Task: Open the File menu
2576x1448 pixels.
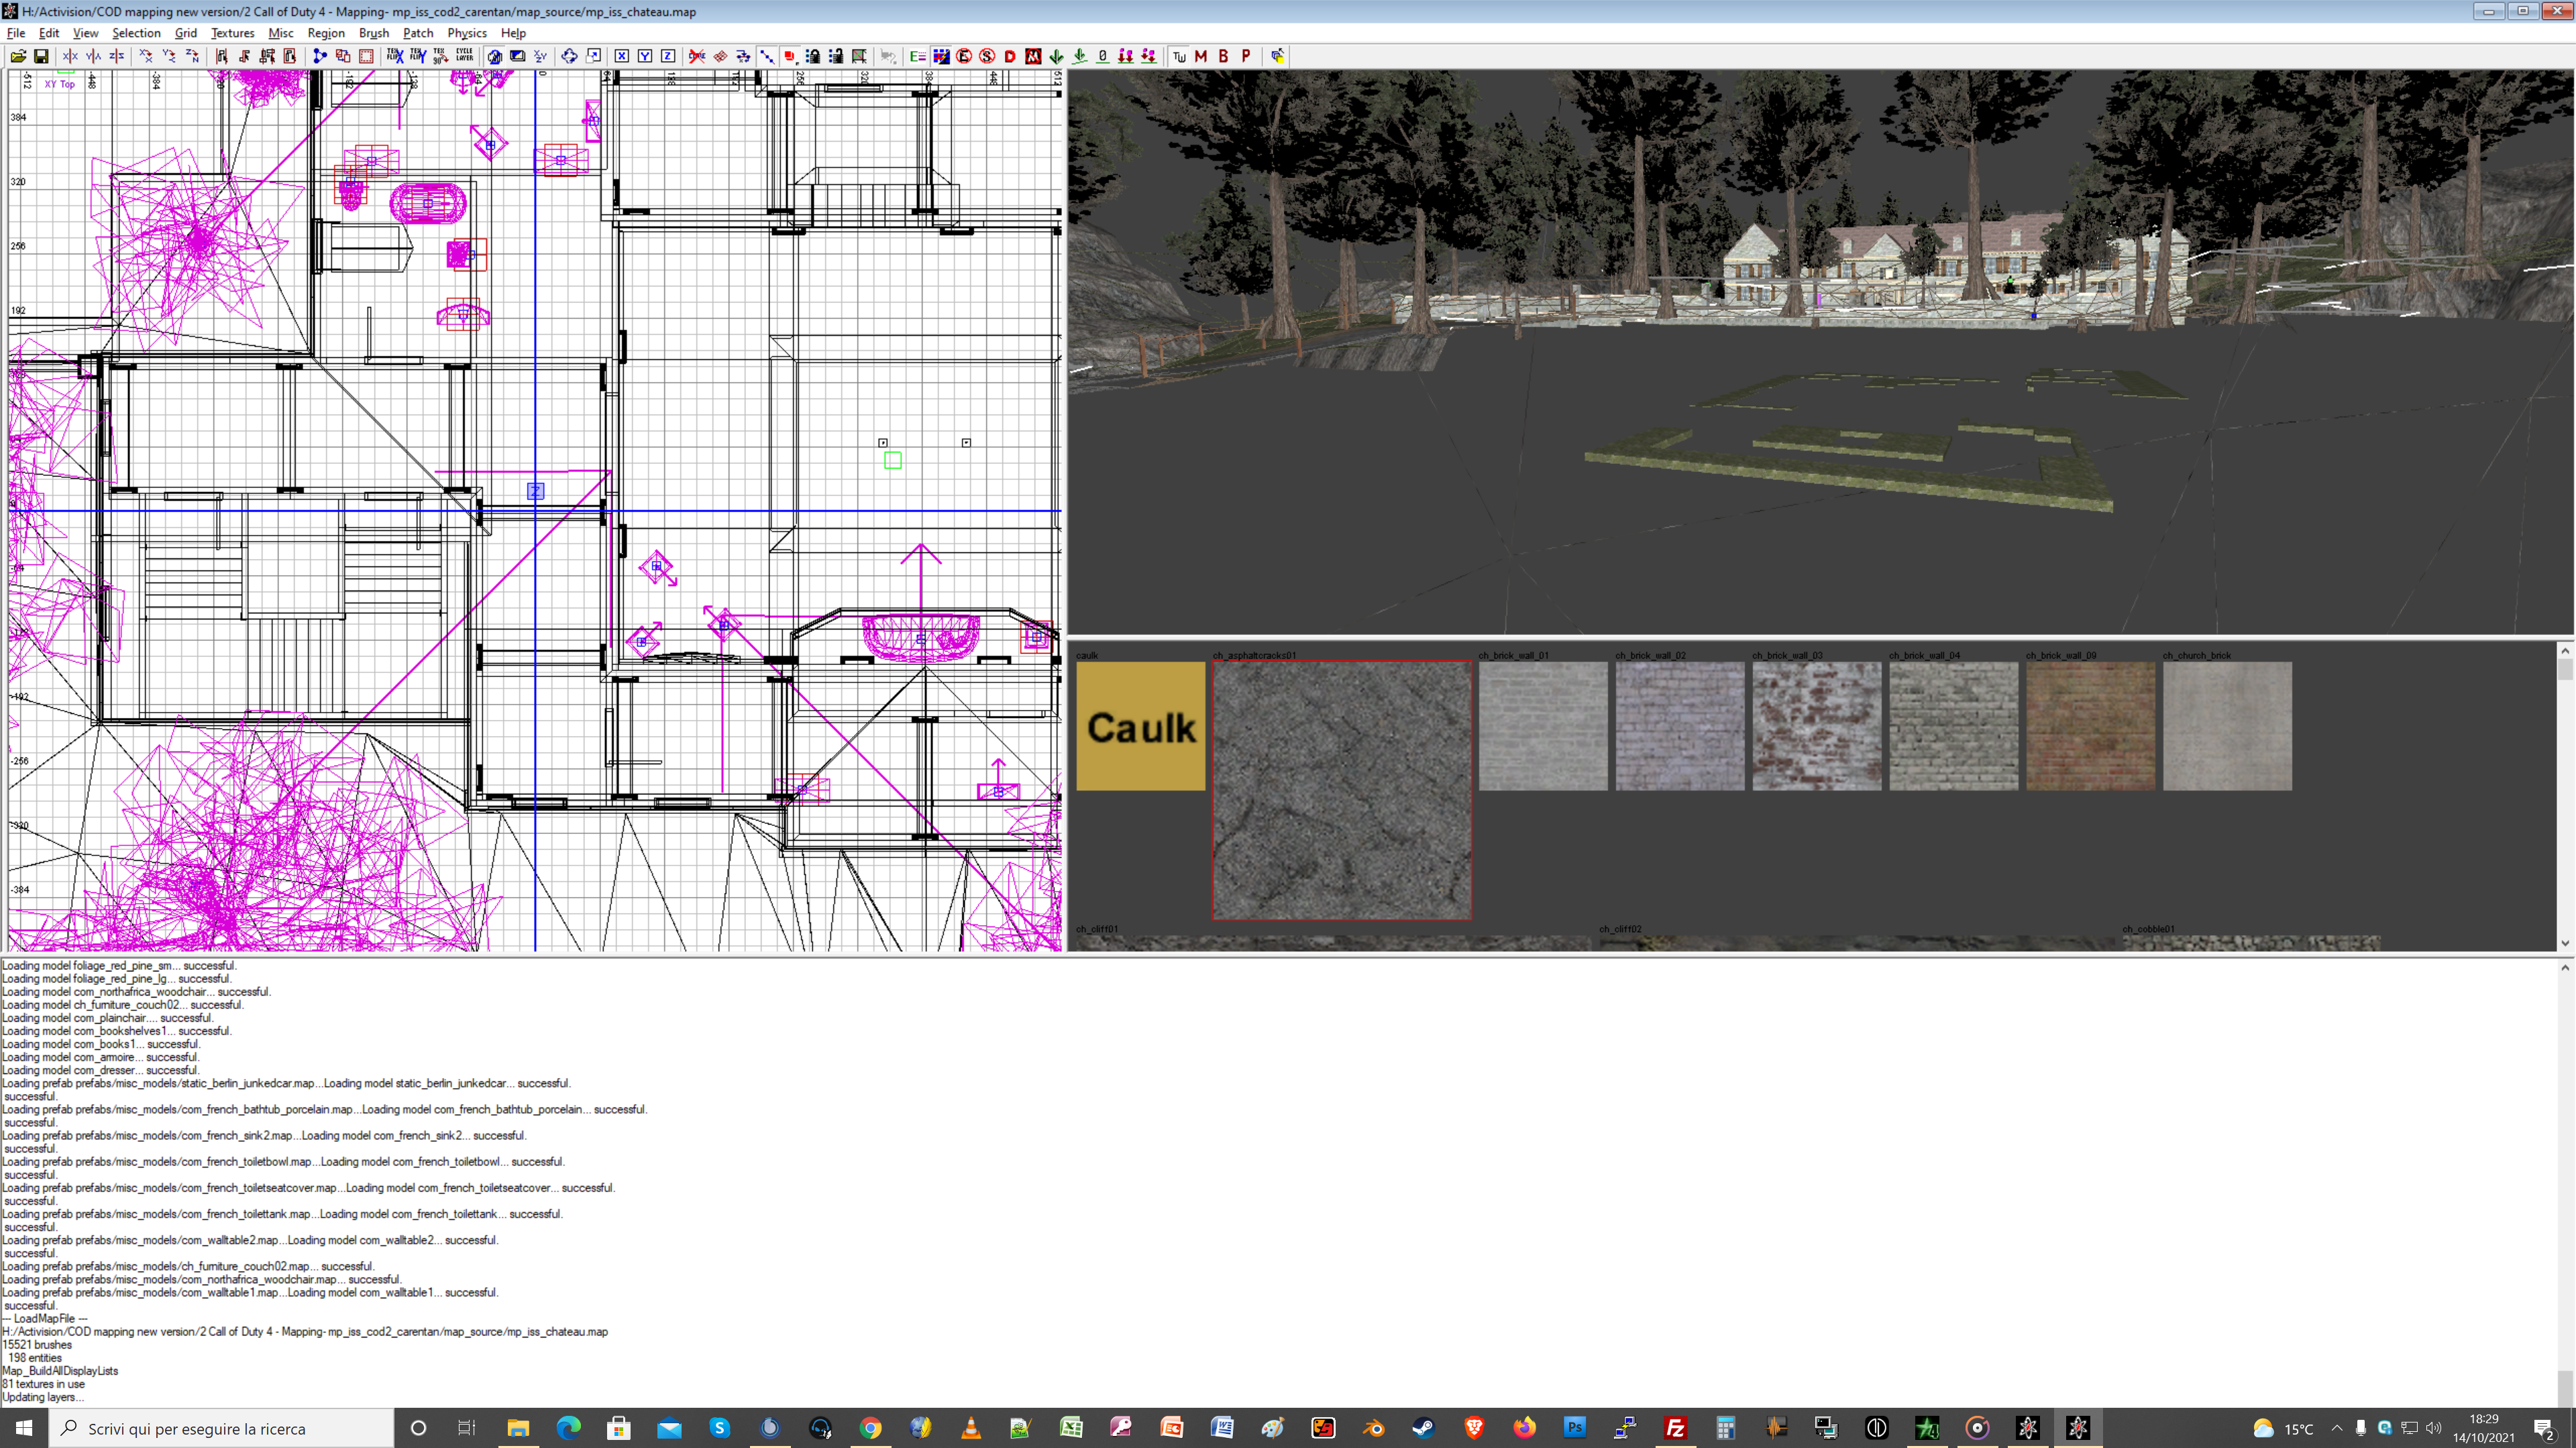Action: 16,33
